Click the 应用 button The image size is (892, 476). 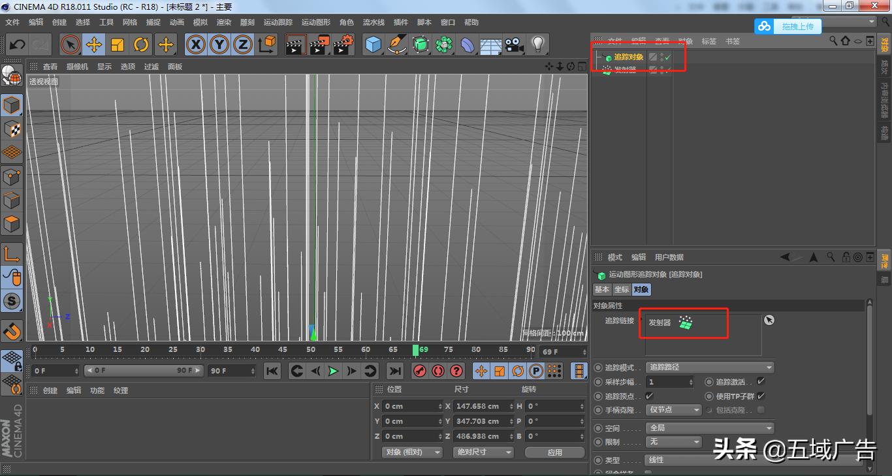pyautogui.click(x=554, y=452)
